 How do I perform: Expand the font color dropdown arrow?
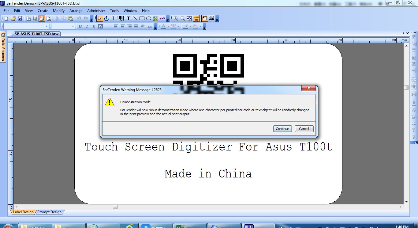pyautogui.click(x=168, y=27)
